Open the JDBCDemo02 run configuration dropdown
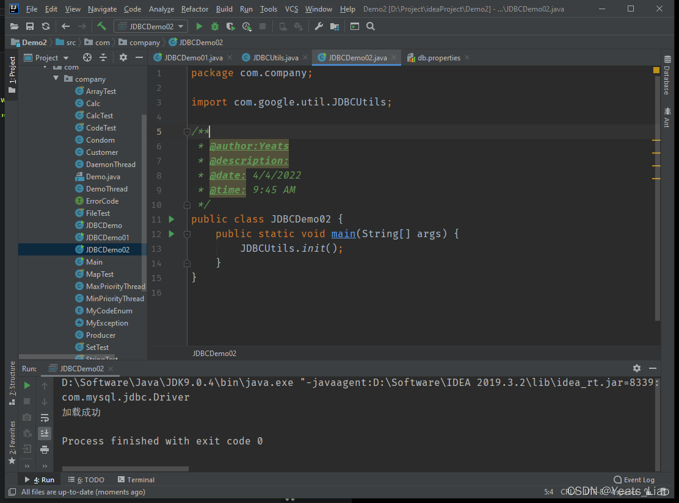 150,26
